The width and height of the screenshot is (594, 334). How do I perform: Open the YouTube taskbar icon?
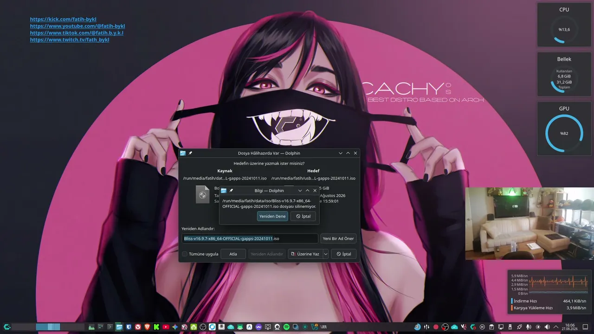(166, 327)
